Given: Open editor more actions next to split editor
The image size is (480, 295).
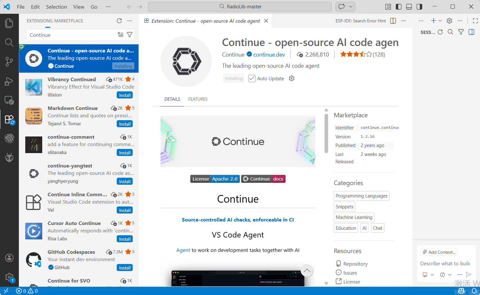Looking at the screenshot, I should 403,21.
